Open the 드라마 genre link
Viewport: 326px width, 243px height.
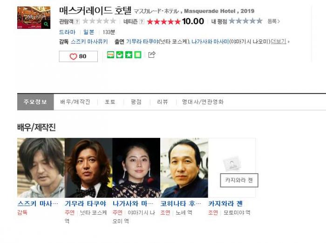tap(67, 32)
